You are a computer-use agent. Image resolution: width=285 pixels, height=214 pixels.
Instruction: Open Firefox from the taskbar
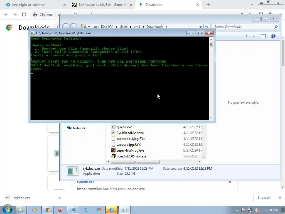pyautogui.click(x=60, y=210)
